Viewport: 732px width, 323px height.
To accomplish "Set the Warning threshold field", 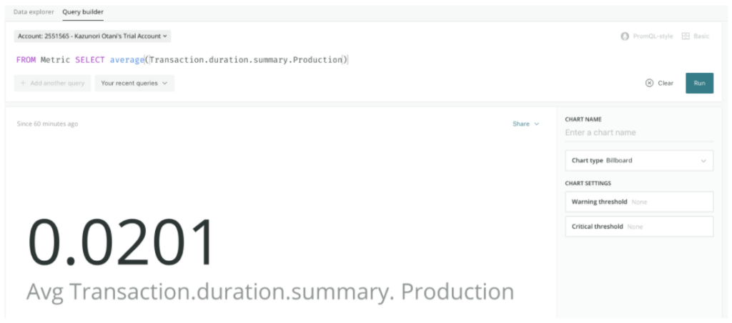I will (x=639, y=202).
